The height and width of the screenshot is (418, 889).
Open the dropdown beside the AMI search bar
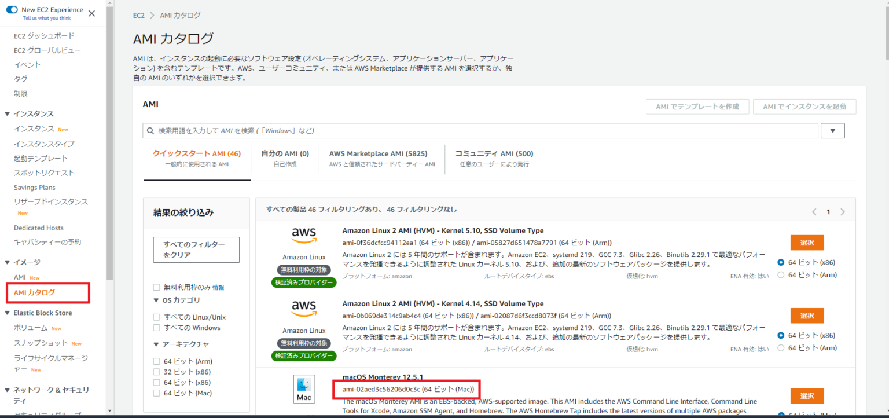point(832,130)
